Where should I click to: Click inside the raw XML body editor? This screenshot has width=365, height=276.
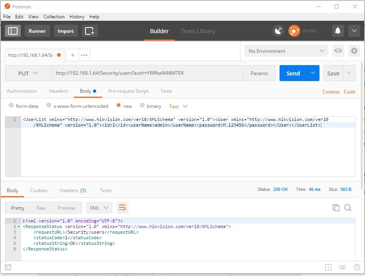188,147
